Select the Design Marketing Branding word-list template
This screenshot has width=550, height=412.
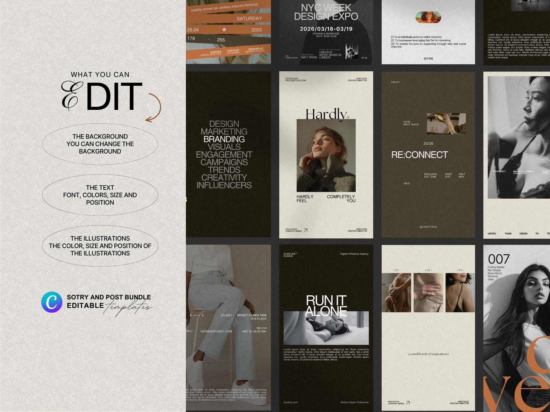228,154
